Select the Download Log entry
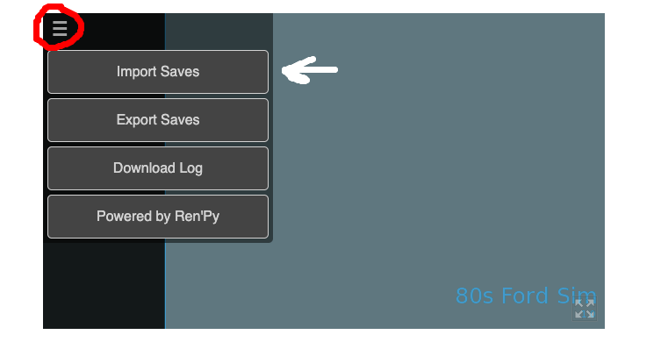 click(158, 168)
